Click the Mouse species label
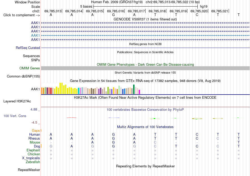Screen dimensions: 250x176 pyautogui.click(x=35, y=142)
